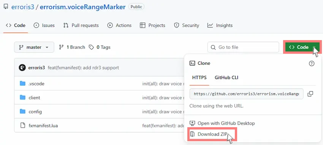Open the config folder
323x145 pixels.
35,112
